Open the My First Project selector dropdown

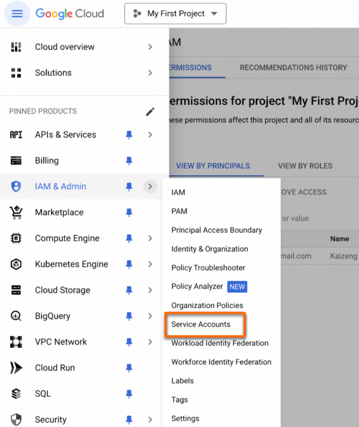pos(175,14)
